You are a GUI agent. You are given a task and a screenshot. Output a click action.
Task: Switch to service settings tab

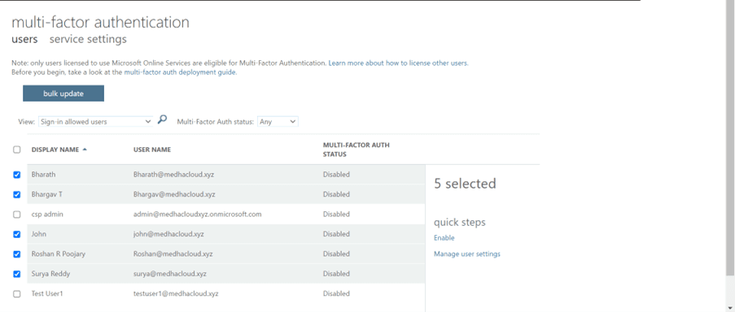coord(88,39)
